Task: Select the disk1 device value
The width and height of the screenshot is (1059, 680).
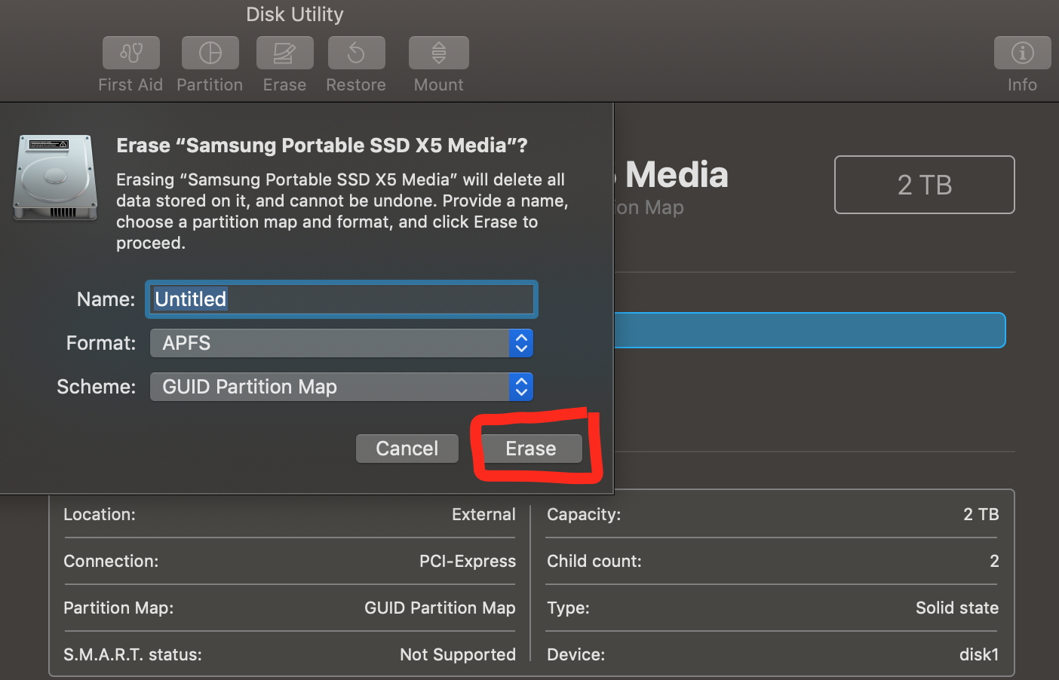Action: (979, 654)
